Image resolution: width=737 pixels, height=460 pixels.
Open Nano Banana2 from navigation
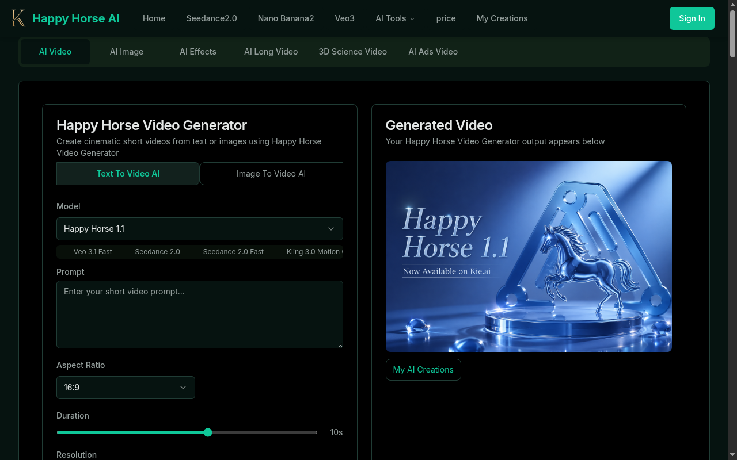tap(286, 18)
